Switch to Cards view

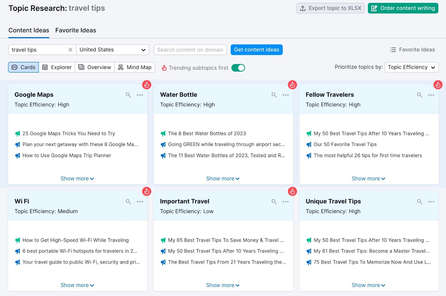(x=23, y=67)
